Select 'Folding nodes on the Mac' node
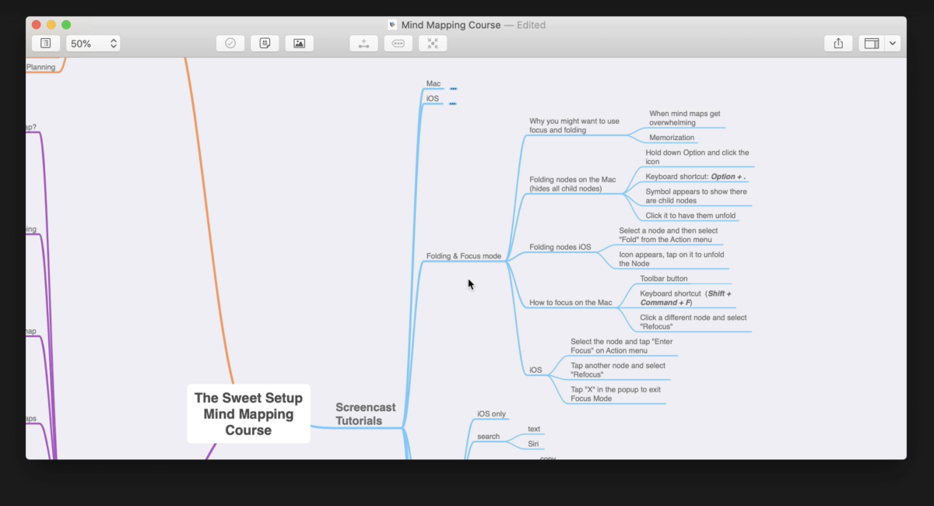The height and width of the screenshot is (506, 934). pos(573,184)
